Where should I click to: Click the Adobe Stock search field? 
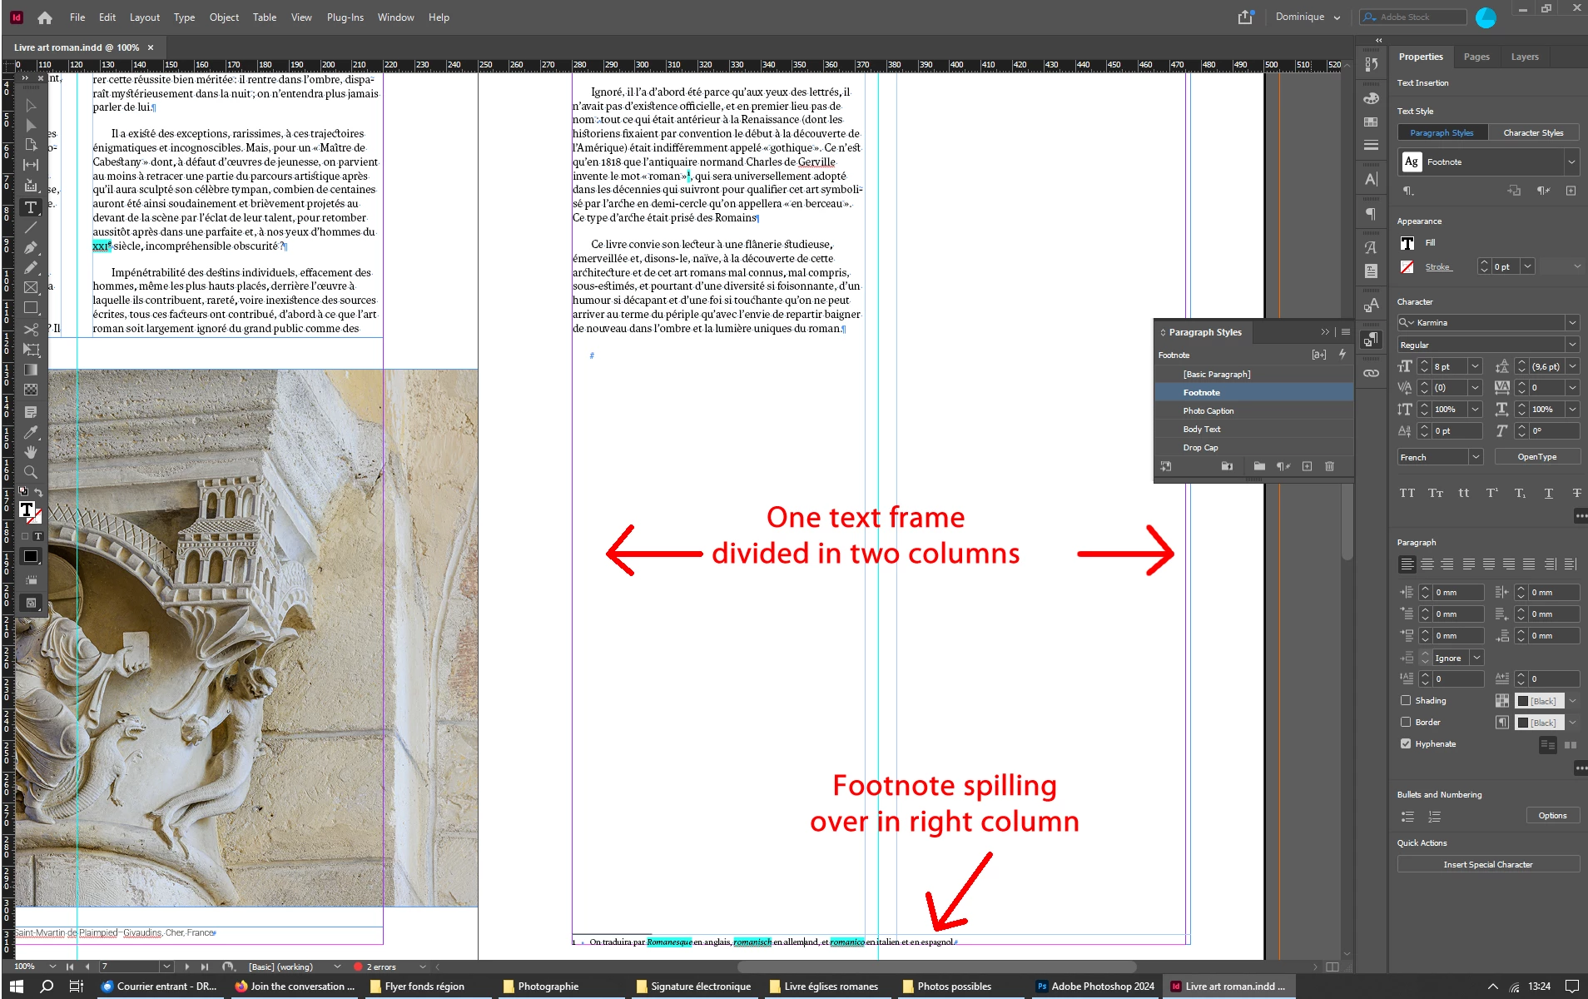click(x=1413, y=17)
